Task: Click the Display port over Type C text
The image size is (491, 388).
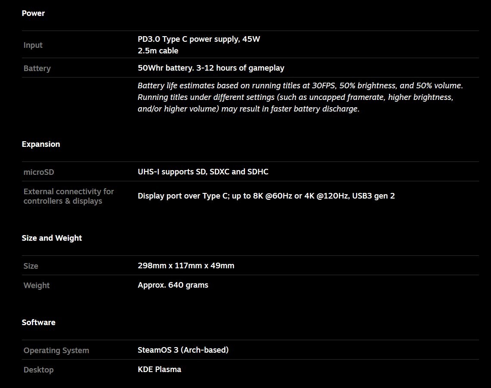Action: [x=266, y=196]
